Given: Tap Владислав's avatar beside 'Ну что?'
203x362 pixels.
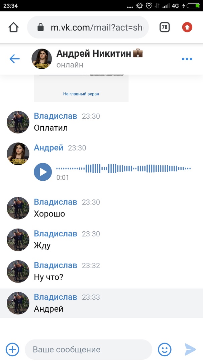Looking at the screenshot, I should point(18,271).
